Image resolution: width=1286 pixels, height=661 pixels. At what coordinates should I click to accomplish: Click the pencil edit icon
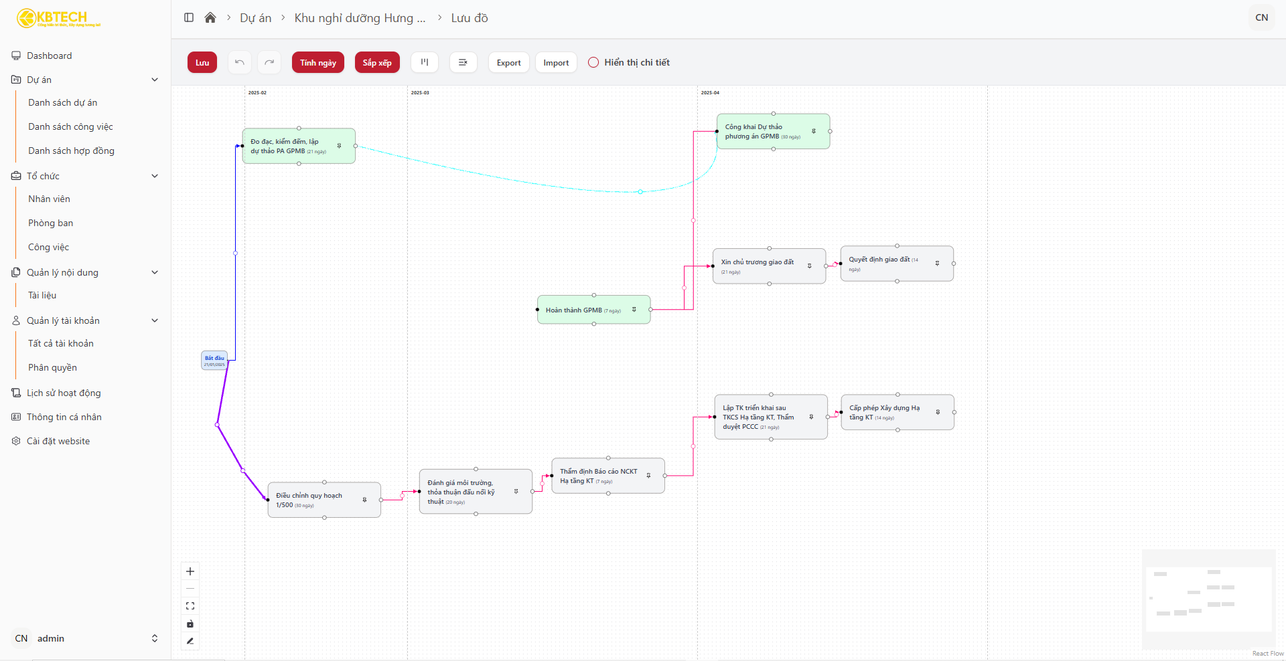coord(190,641)
